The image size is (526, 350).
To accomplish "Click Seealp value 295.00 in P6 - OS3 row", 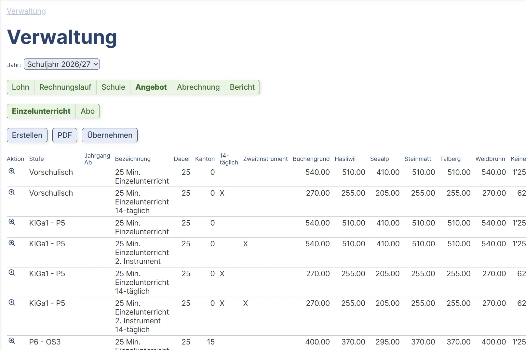I will point(388,342).
